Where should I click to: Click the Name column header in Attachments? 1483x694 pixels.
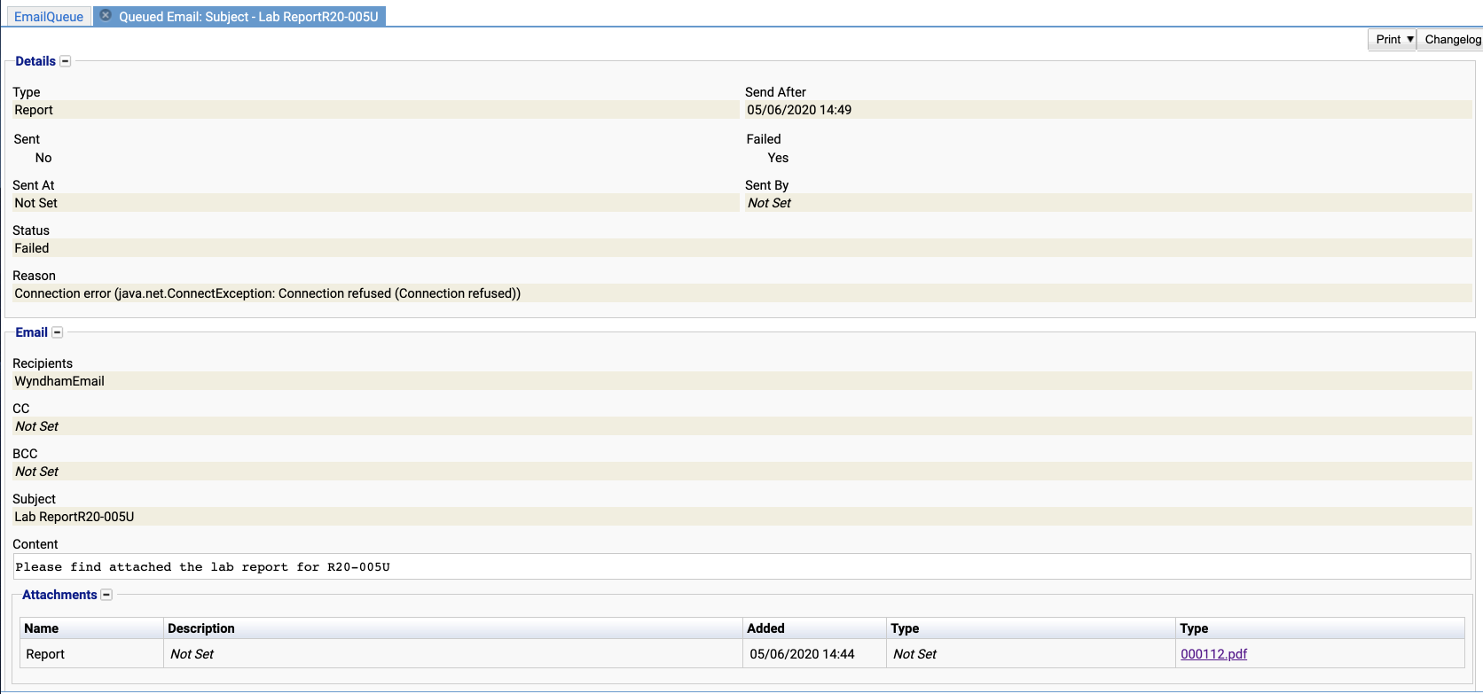92,628
